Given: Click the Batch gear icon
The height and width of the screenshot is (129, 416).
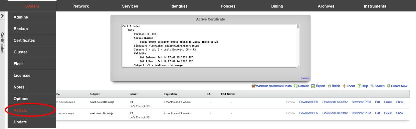Looking at the screenshot, I should pos(329,86).
